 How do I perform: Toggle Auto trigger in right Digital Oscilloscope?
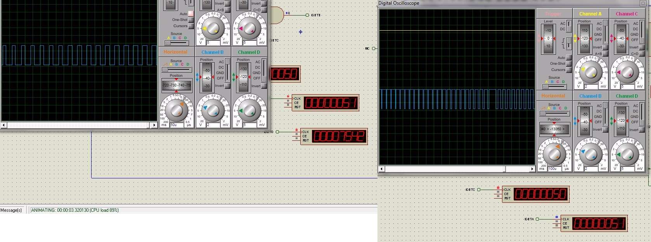click(569, 57)
